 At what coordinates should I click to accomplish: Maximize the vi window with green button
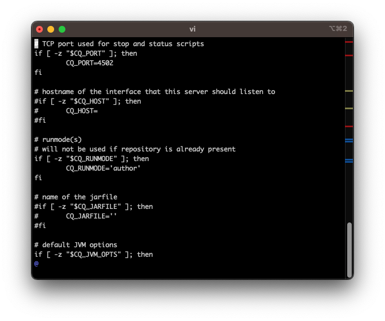click(x=62, y=29)
